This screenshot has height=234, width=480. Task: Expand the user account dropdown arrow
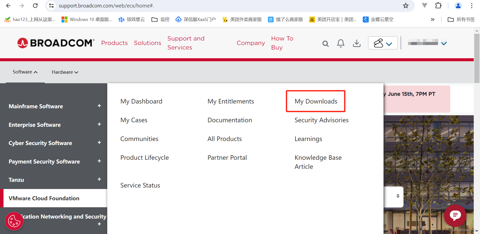pyautogui.click(x=444, y=43)
